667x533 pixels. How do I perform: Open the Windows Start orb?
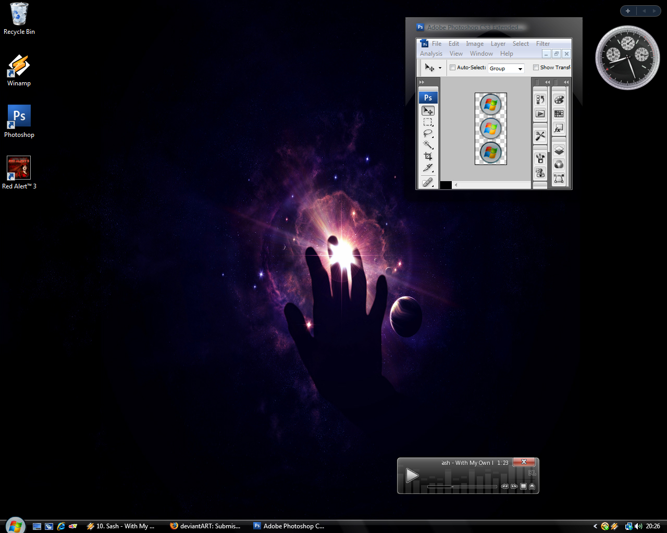[15, 526]
